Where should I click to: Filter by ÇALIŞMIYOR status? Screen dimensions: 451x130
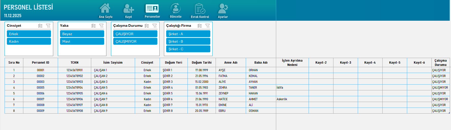click(135, 41)
